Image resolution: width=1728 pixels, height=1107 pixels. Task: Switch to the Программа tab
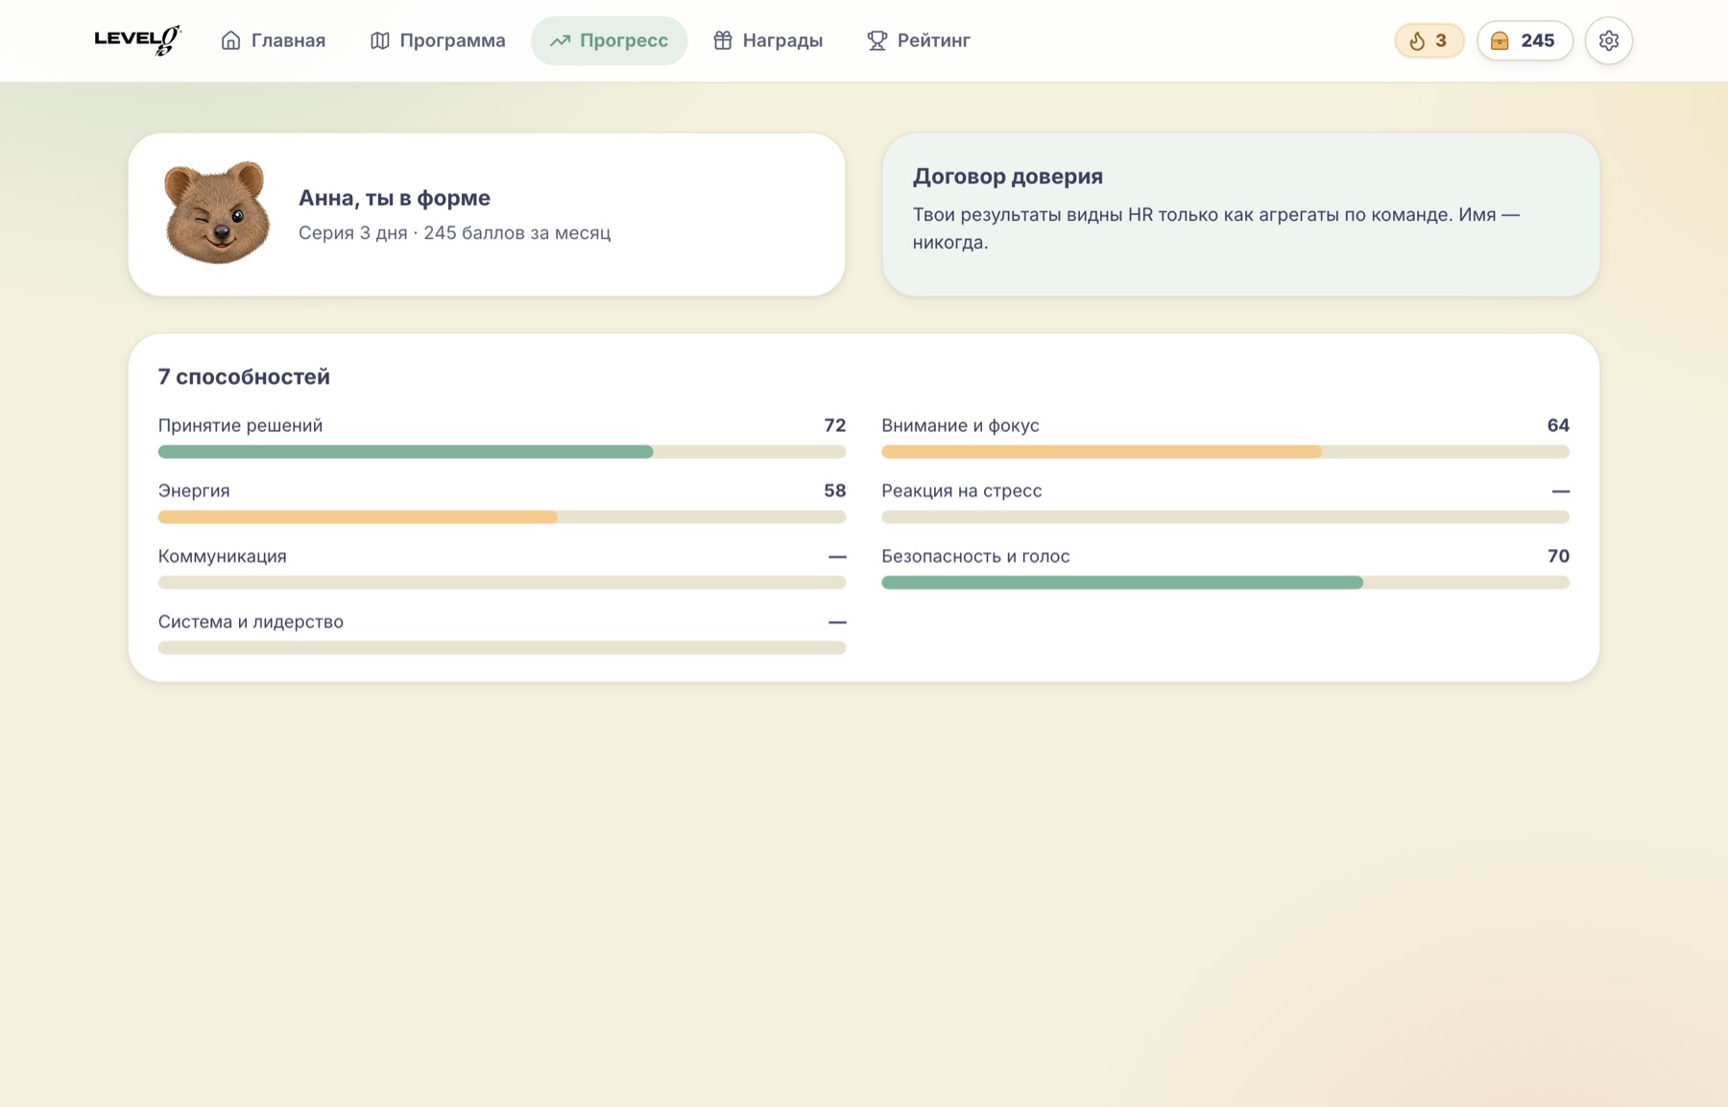click(x=438, y=40)
